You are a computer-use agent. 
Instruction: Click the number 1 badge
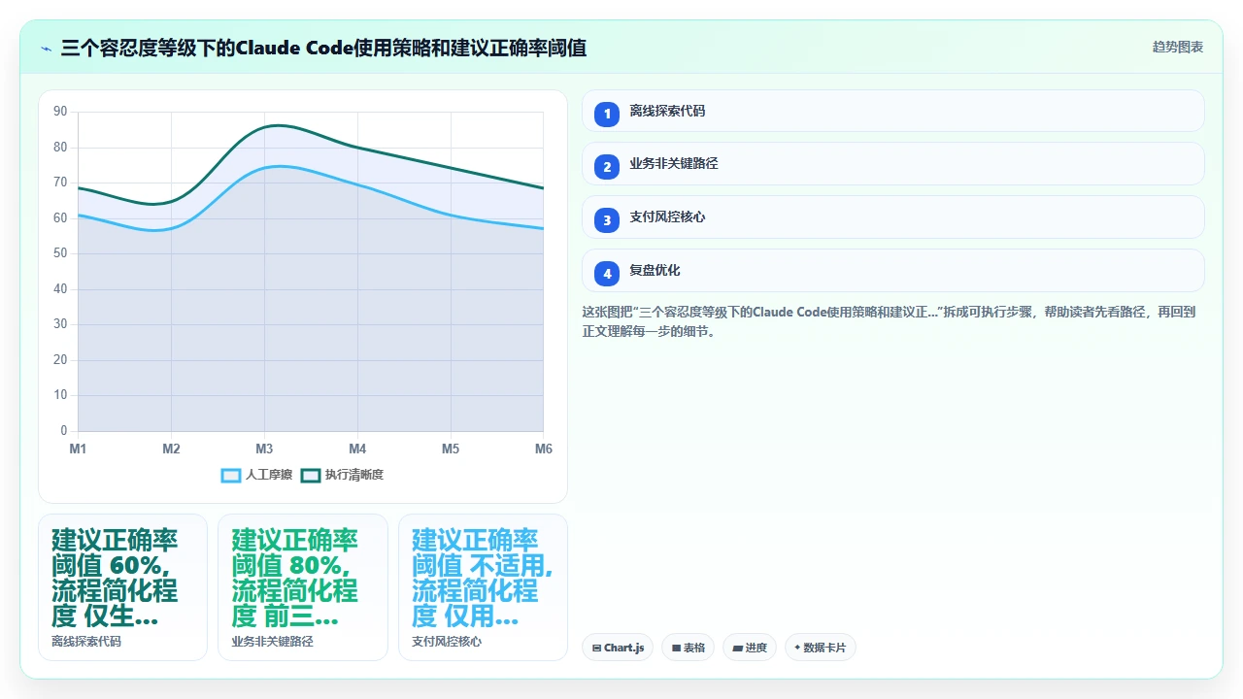607,114
